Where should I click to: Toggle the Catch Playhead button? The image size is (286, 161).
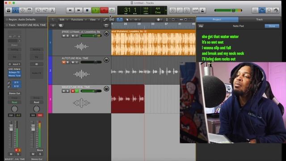(x=120, y=20)
